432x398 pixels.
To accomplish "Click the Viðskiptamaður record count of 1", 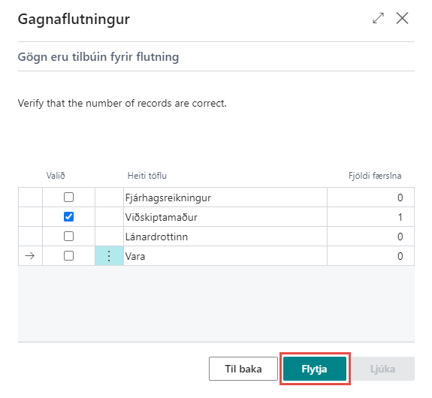I will click(371, 217).
